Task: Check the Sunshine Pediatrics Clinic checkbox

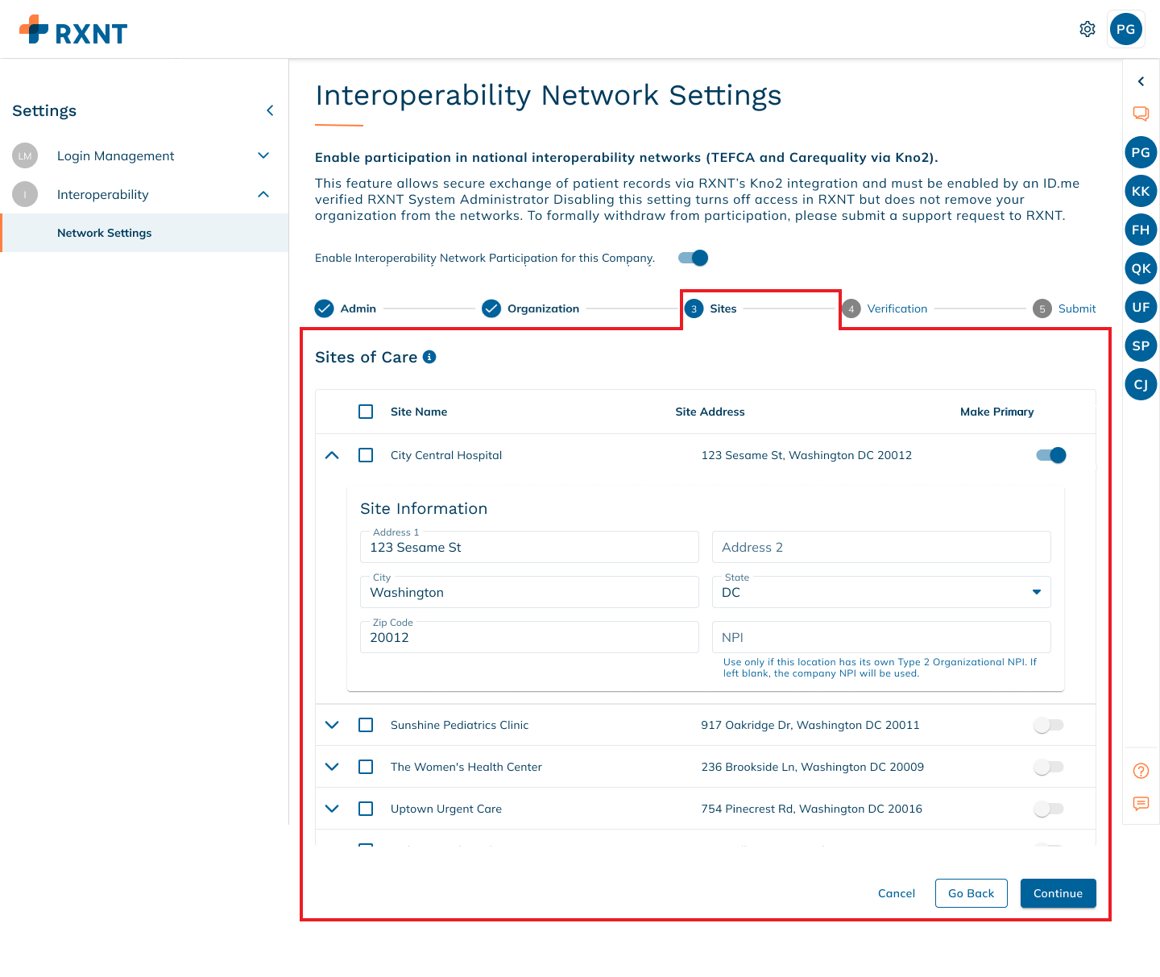Action: (366, 725)
